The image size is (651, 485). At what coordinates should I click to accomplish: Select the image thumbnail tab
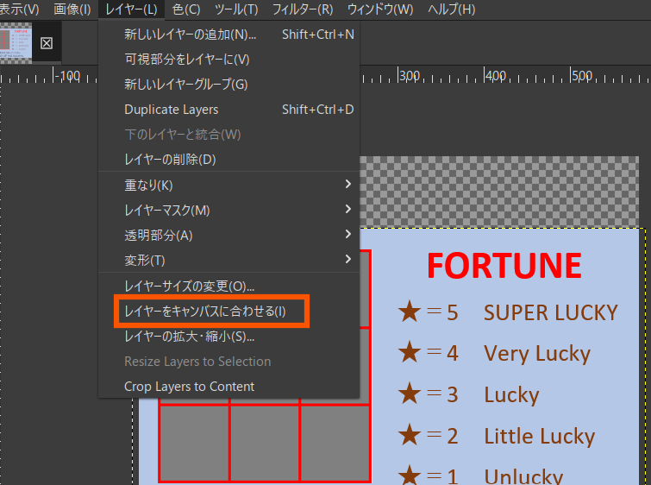coord(16,42)
